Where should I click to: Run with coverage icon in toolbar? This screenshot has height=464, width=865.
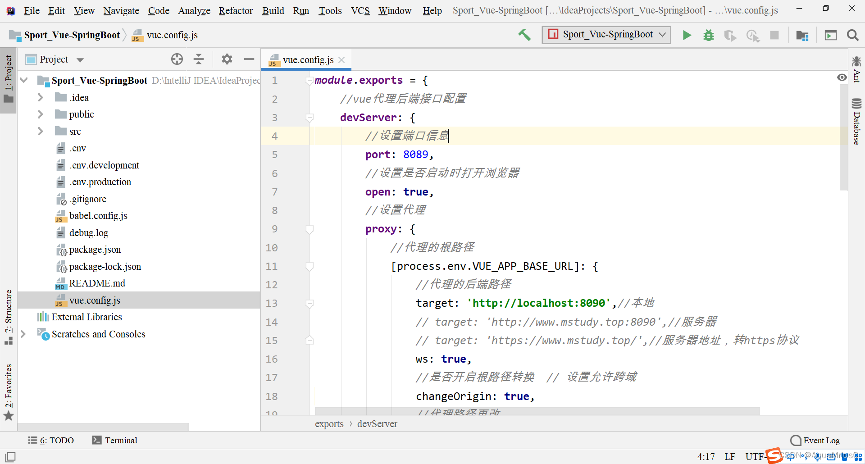[x=730, y=35]
